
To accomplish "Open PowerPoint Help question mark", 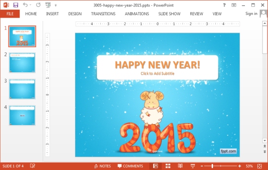I will (224, 5).
